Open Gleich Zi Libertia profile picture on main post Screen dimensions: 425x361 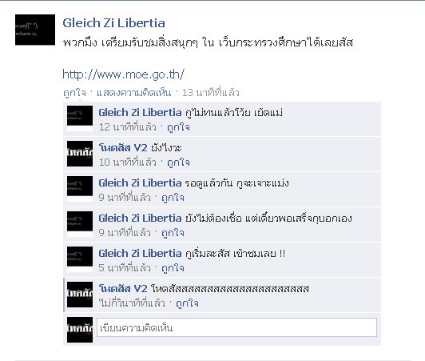tap(35, 30)
